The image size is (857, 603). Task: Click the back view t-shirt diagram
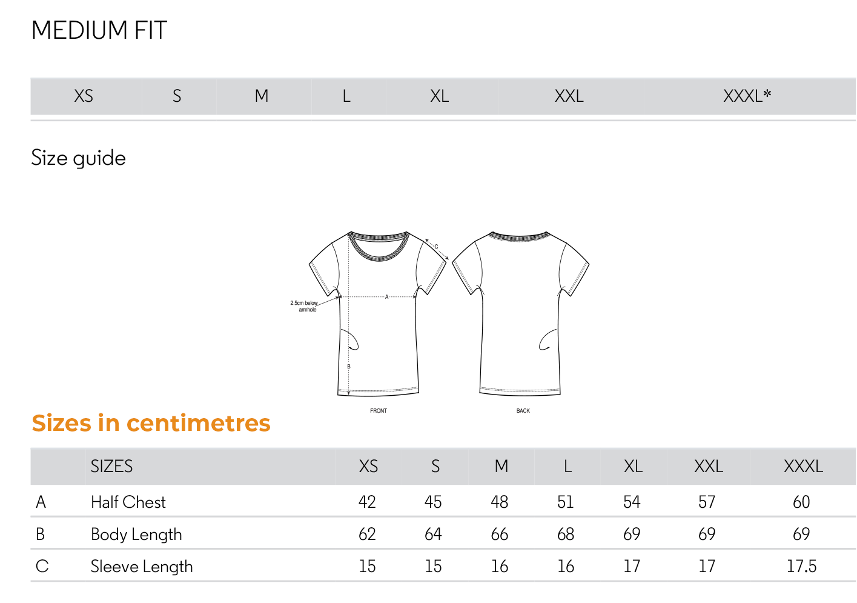521,314
